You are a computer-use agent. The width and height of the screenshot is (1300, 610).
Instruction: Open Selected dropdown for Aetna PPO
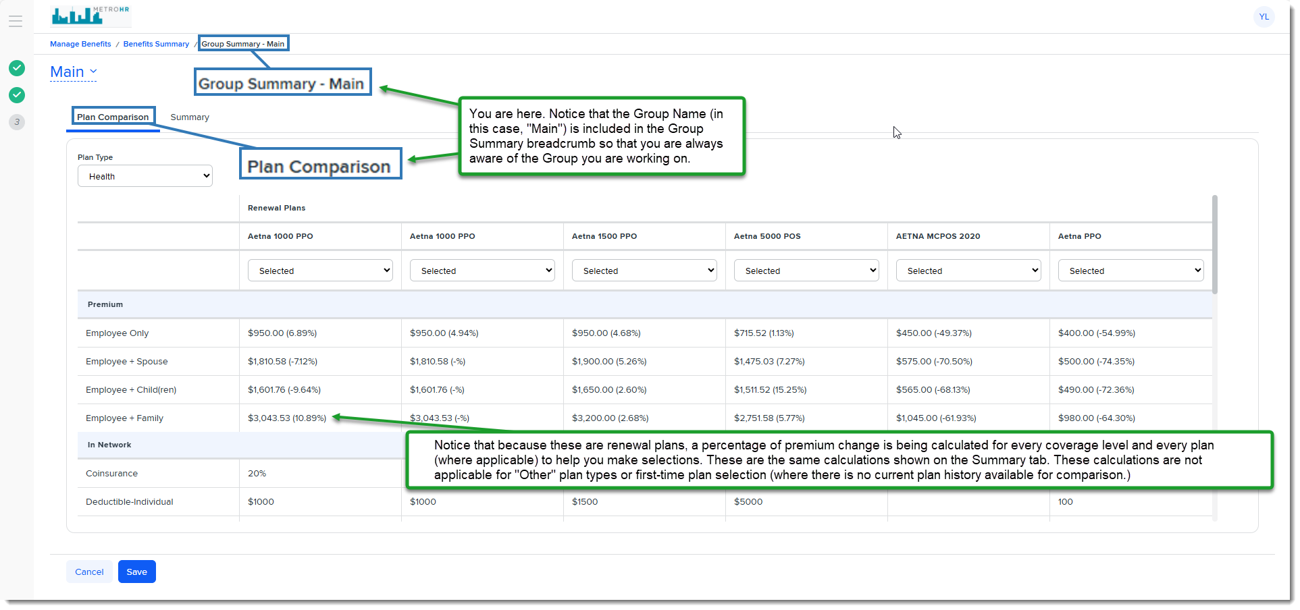click(x=1130, y=271)
